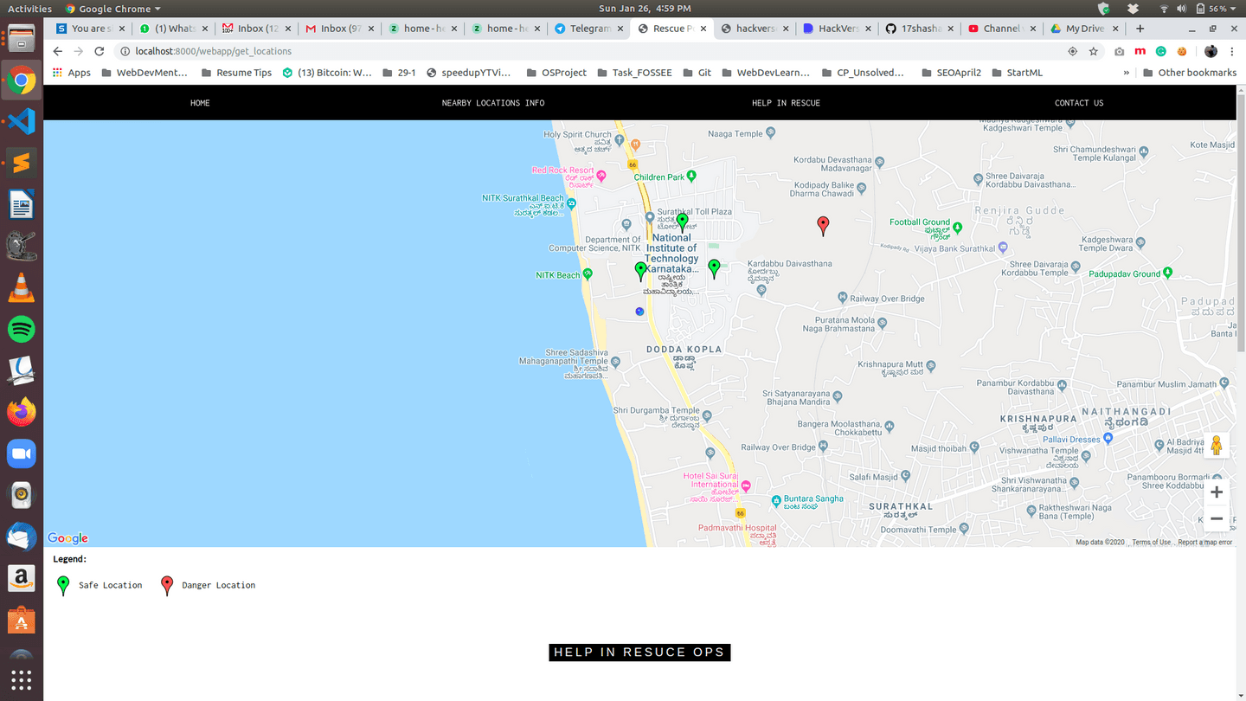Open map Terms of Use link
1246x701 pixels.
1151,543
